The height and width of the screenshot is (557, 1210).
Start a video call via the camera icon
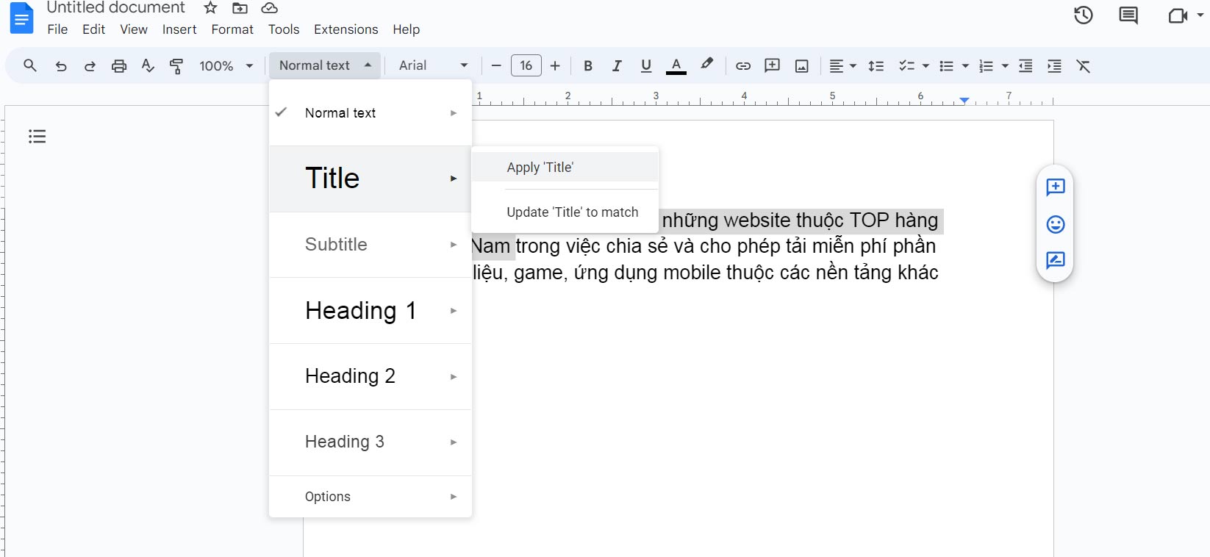pos(1178,15)
